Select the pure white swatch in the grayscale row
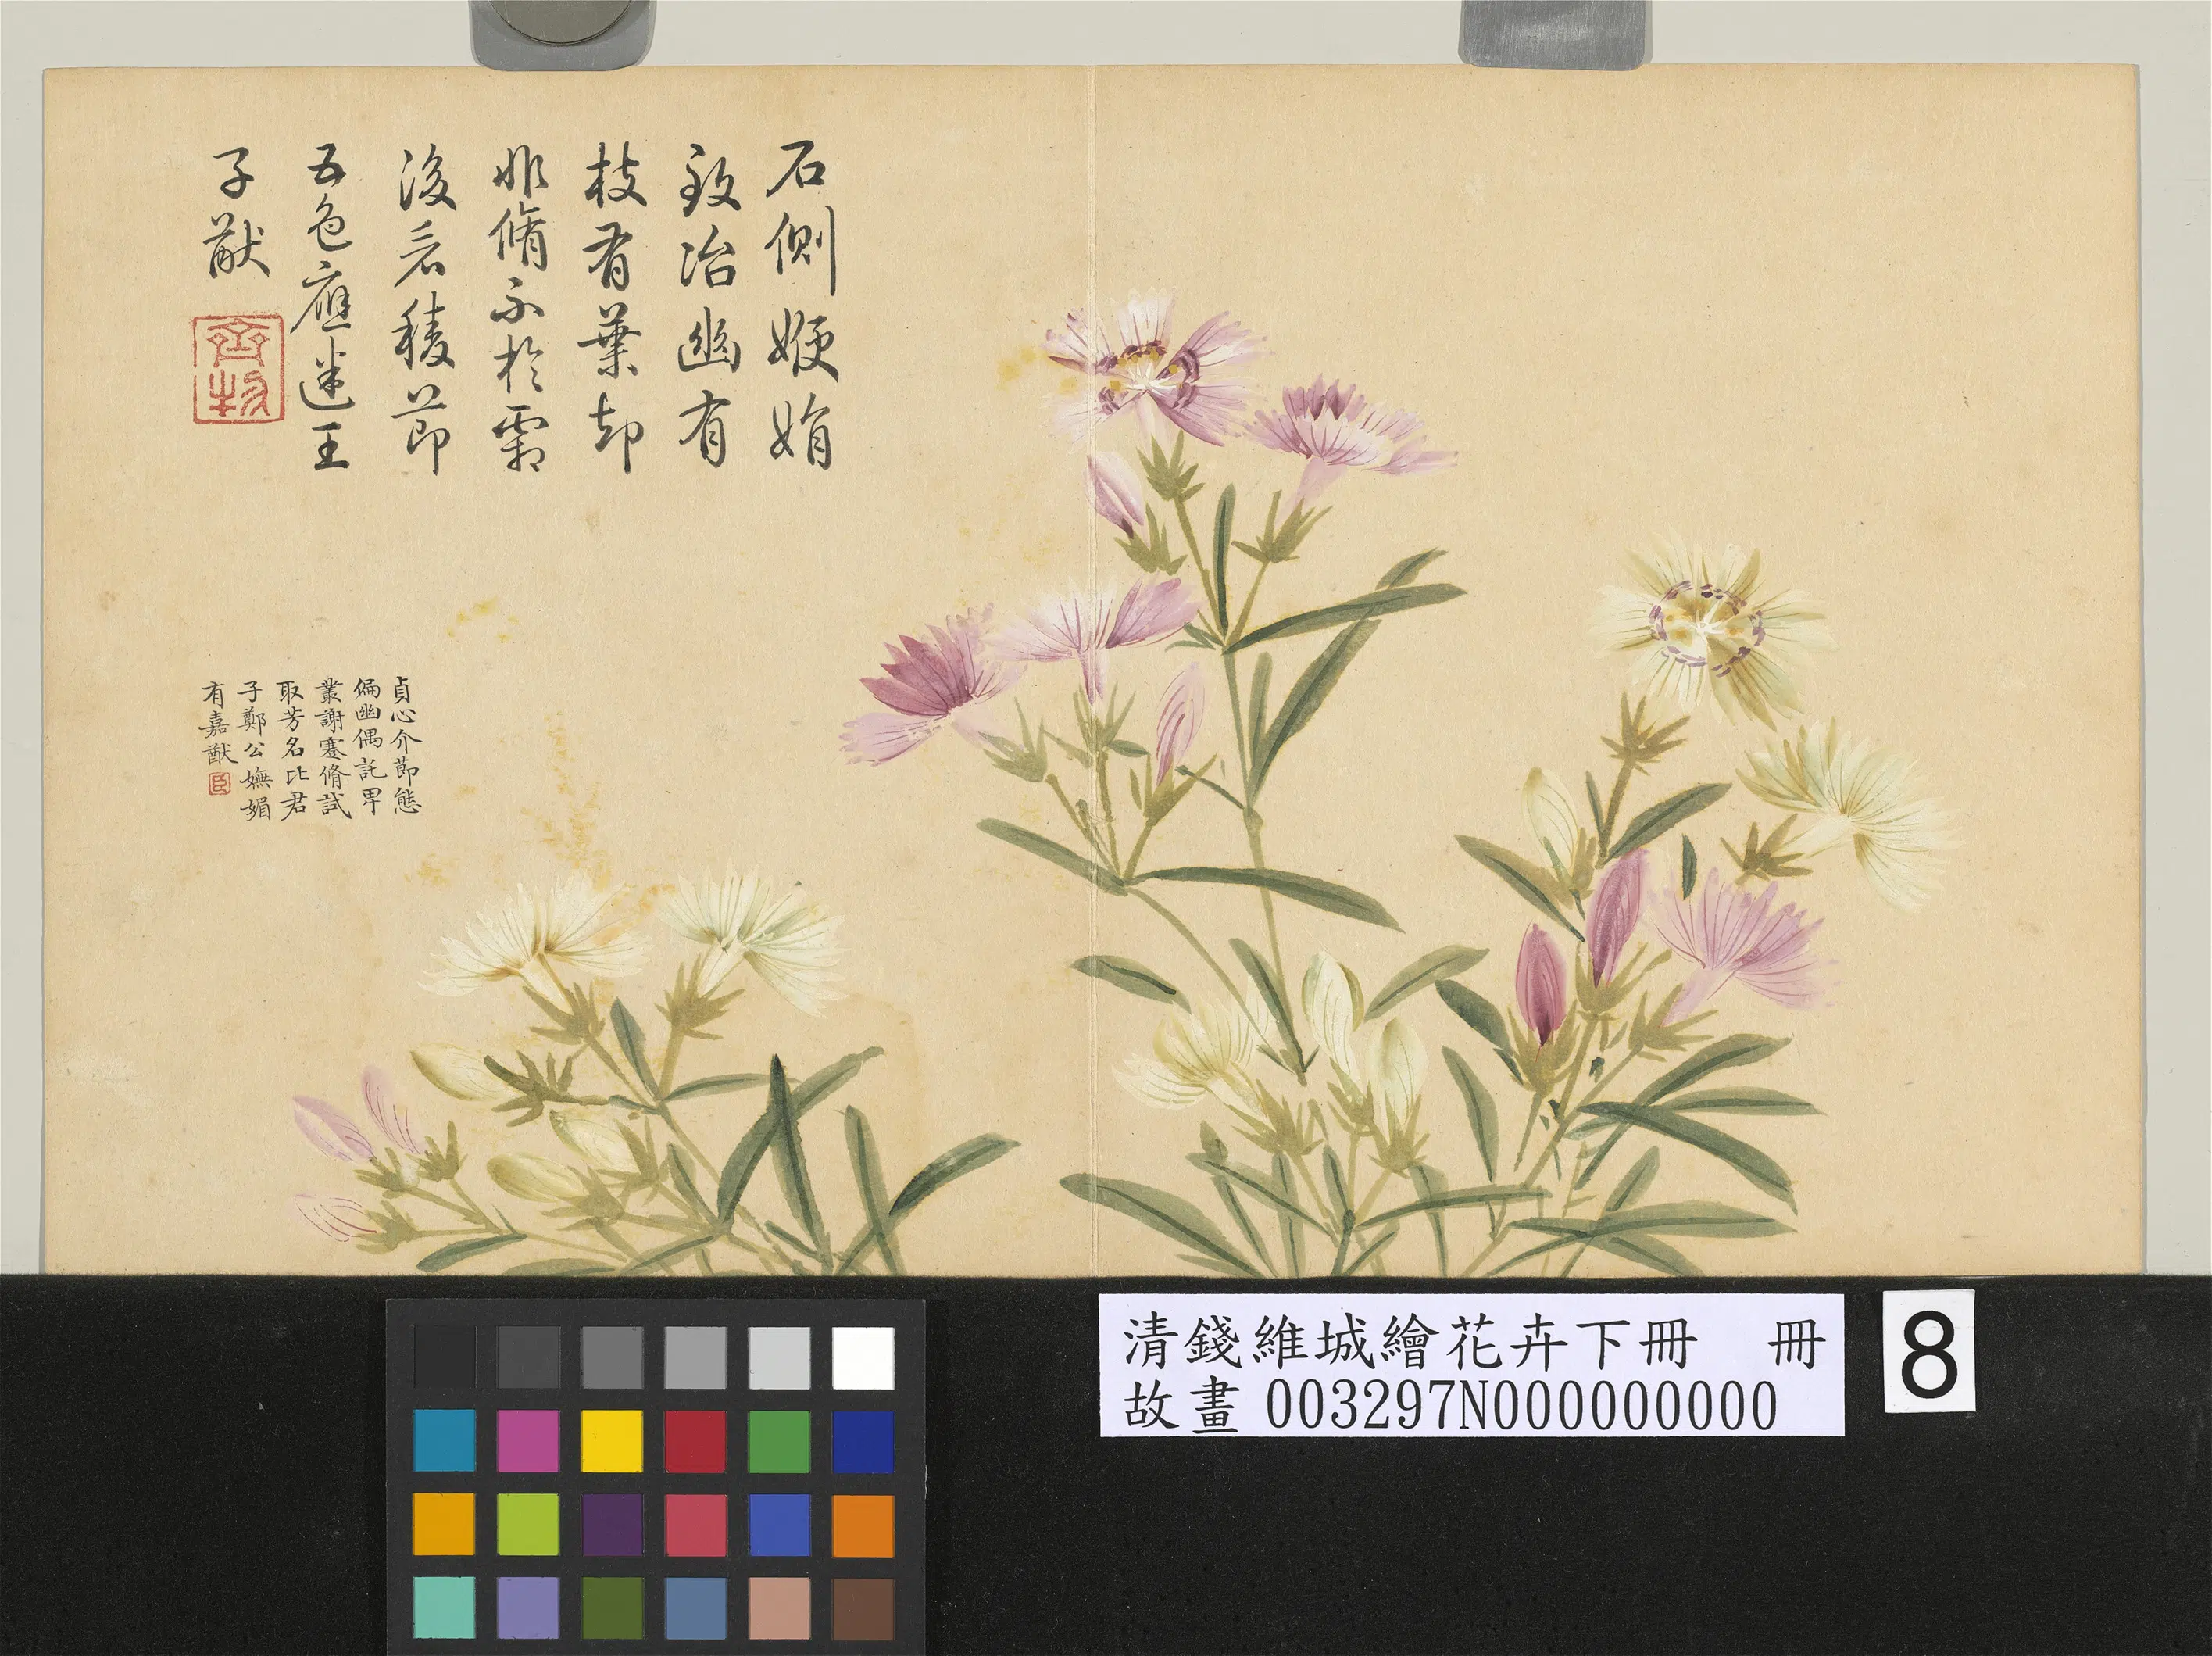This screenshot has width=2212, height=1656. (863, 1357)
